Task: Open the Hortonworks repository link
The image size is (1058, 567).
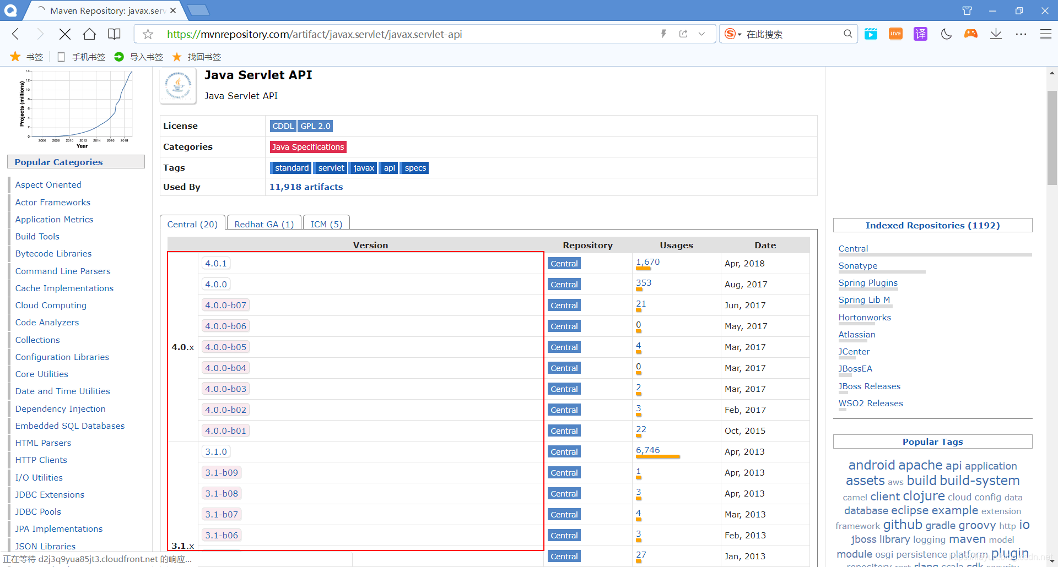Action: click(864, 318)
